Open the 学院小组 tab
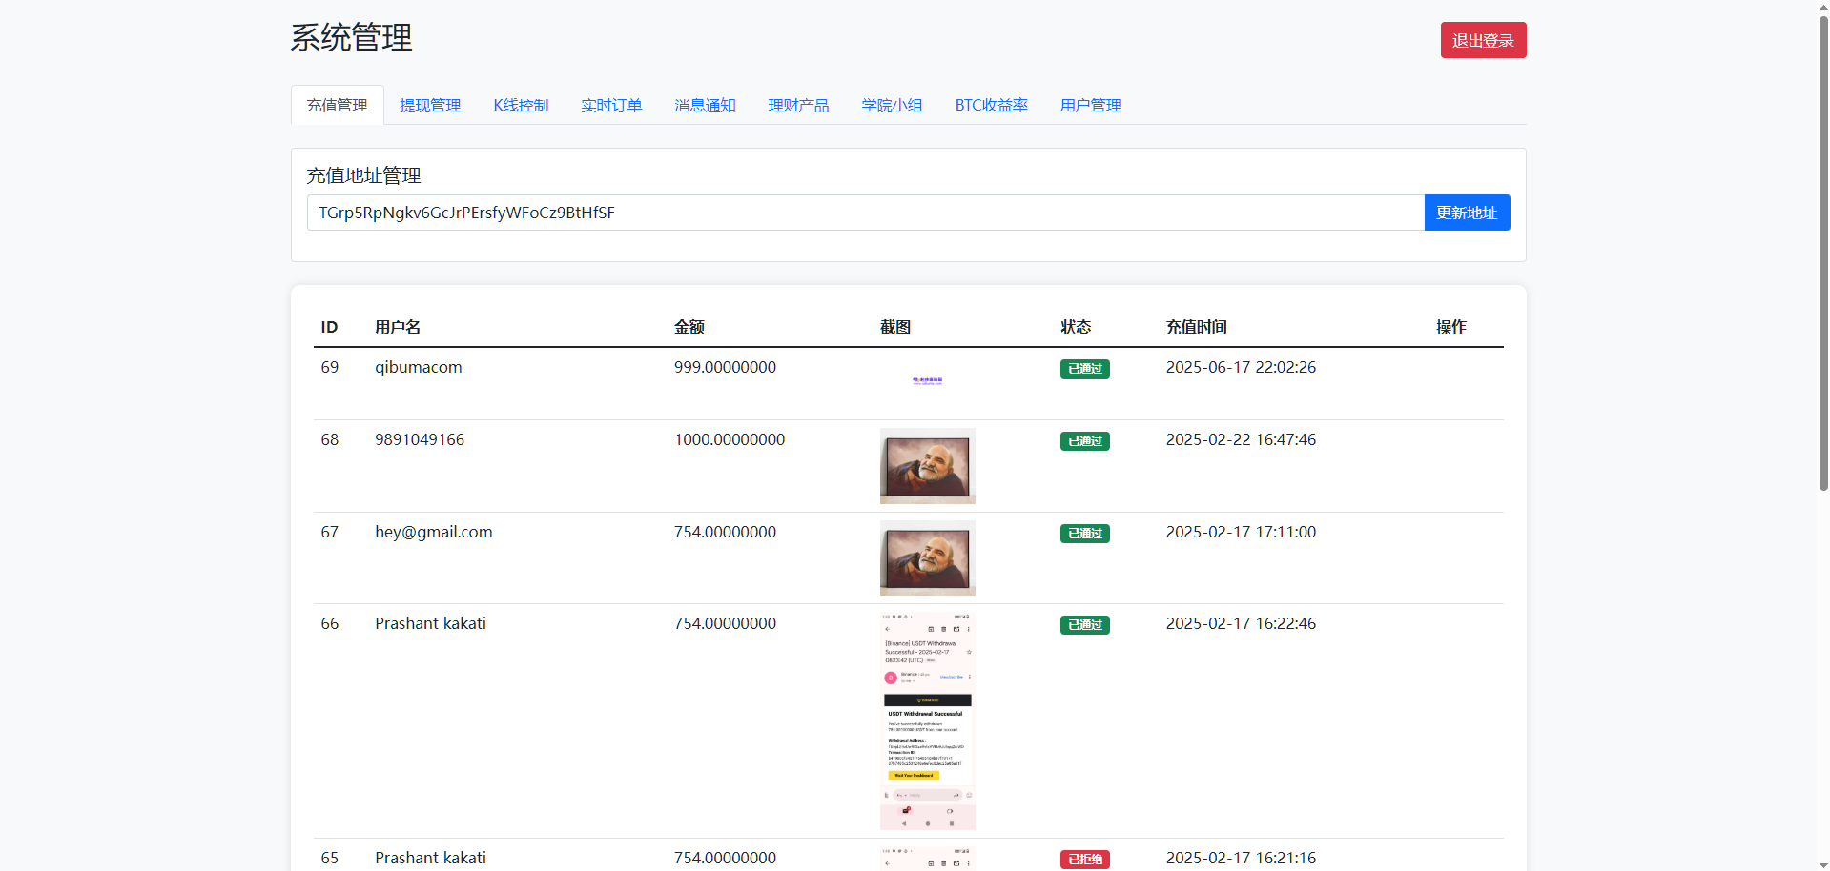This screenshot has width=1830, height=871. [x=892, y=106]
